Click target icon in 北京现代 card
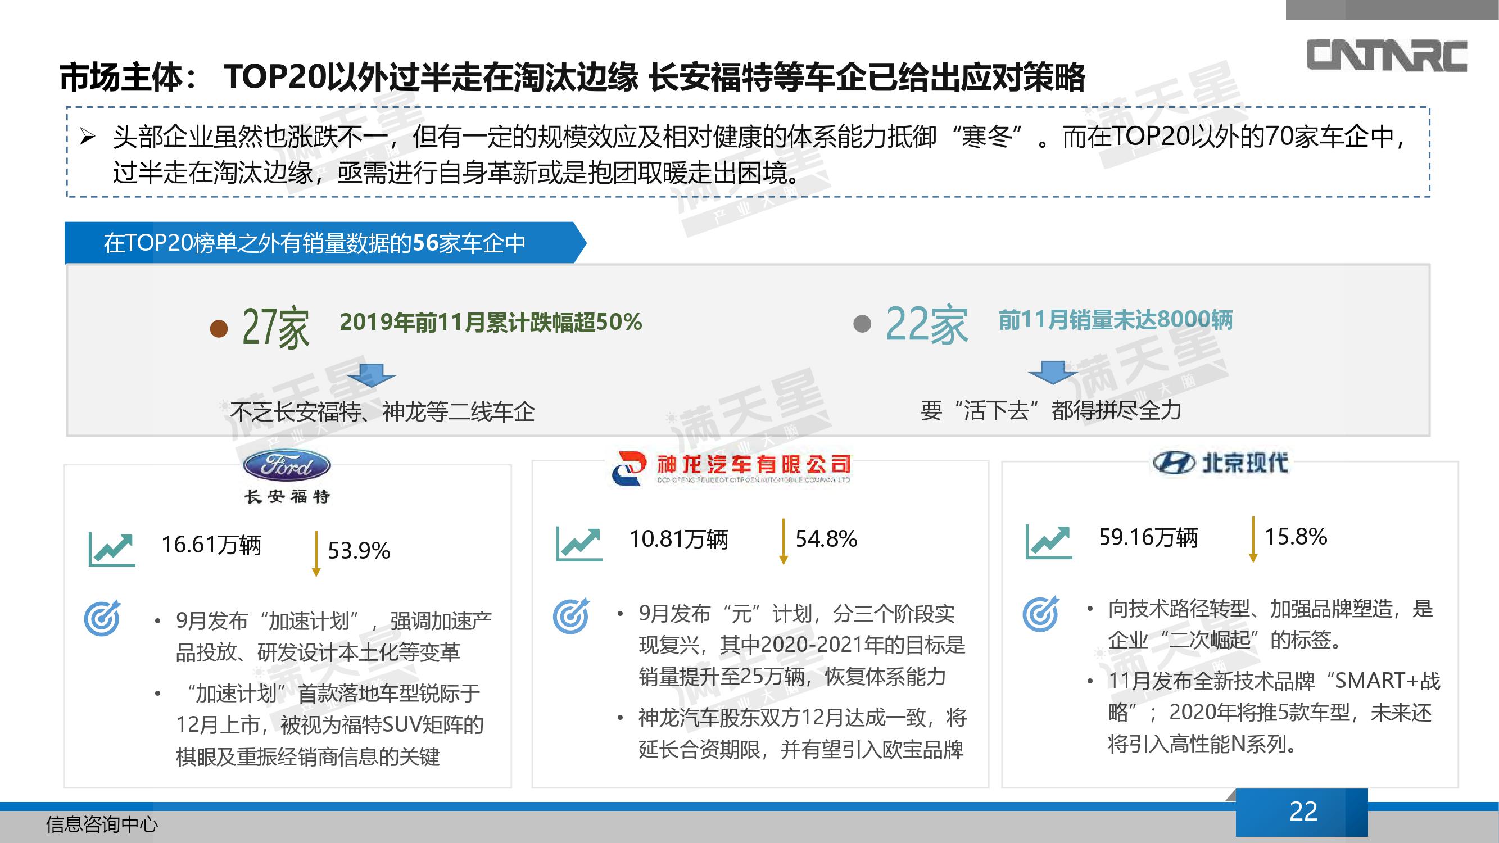1499x843 pixels. pyautogui.click(x=1040, y=613)
